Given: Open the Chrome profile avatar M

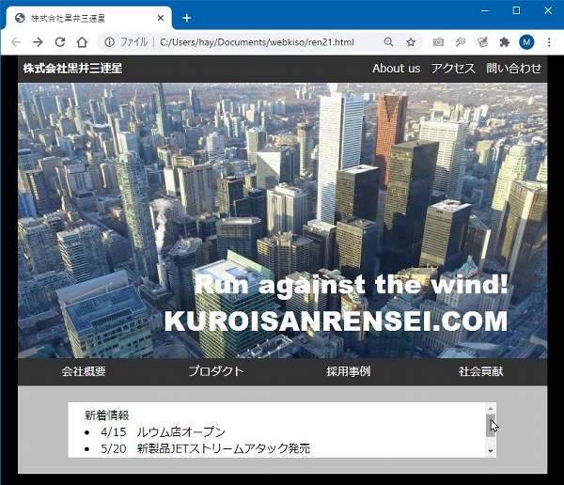Looking at the screenshot, I should pyautogui.click(x=526, y=42).
